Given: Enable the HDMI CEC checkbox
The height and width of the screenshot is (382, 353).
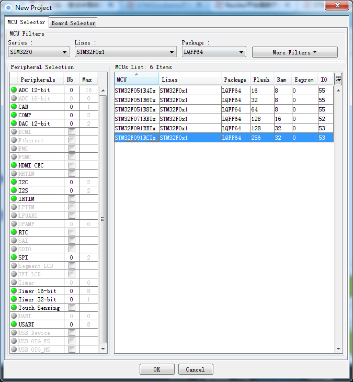Looking at the screenshot, I should click(x=72, y=165).
